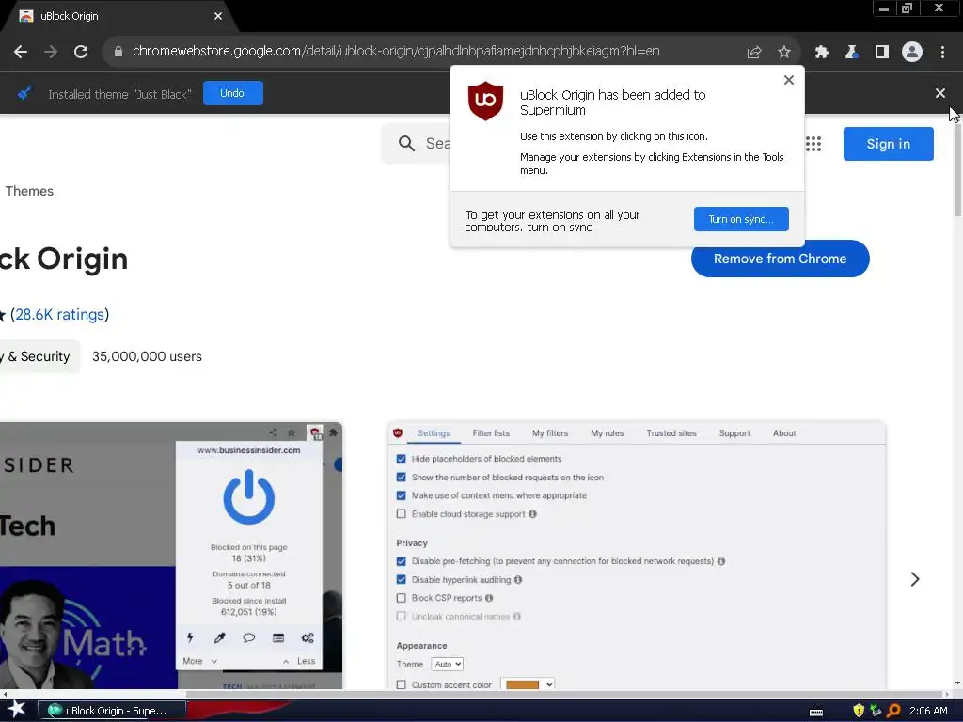Toggle the side panel icon
963x722 pixels.
point(882,52)
